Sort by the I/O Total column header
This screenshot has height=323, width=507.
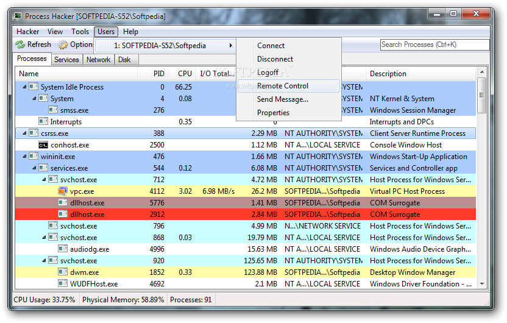216,74
